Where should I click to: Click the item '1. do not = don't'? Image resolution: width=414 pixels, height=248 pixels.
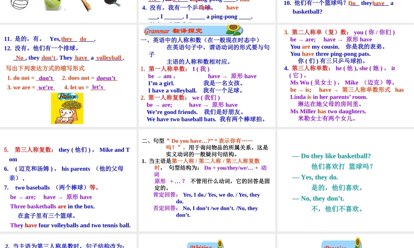pyautogui.click(x=31, y=78)
